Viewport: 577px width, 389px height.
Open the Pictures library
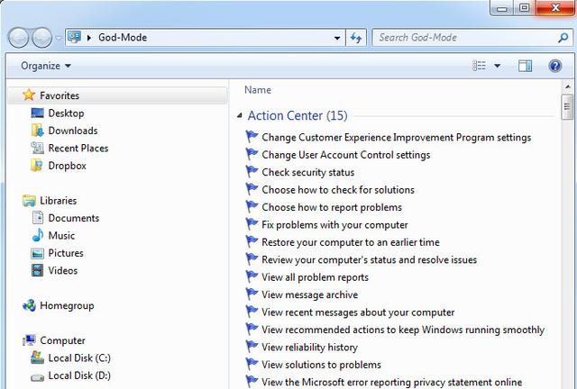point(66,253)
